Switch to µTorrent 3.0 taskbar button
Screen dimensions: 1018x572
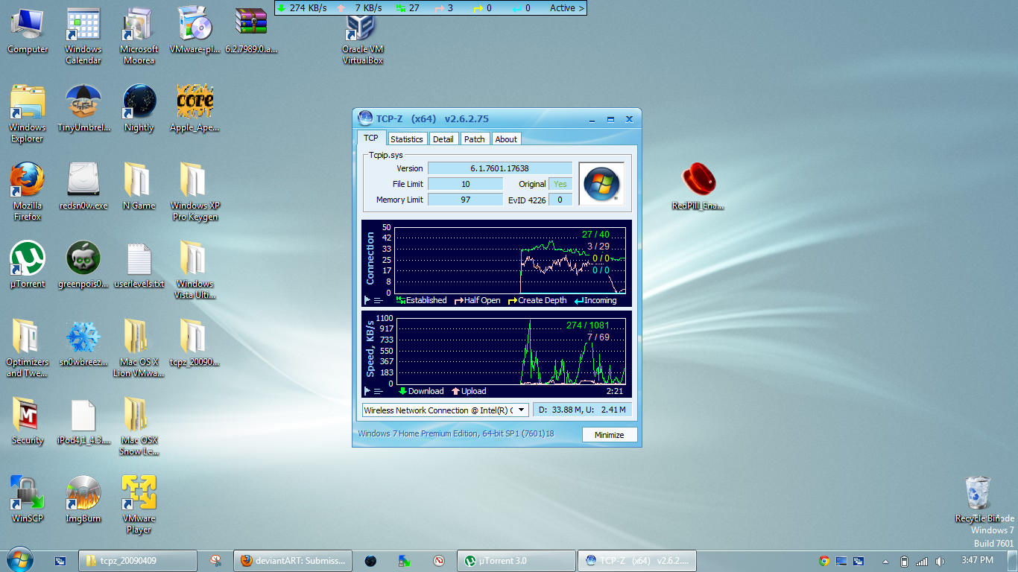coord(516,561)
